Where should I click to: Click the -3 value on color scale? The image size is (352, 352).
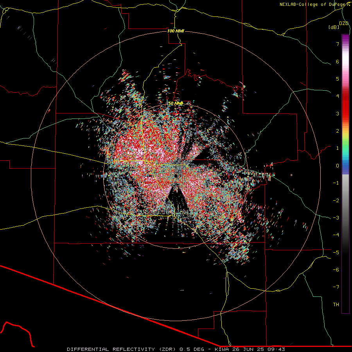click(336, 218)
